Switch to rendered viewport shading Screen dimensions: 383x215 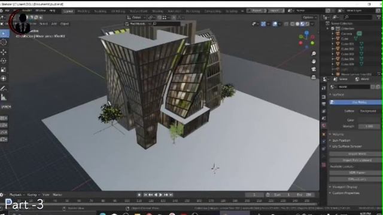pyautogui.click(x=307, y=24)
